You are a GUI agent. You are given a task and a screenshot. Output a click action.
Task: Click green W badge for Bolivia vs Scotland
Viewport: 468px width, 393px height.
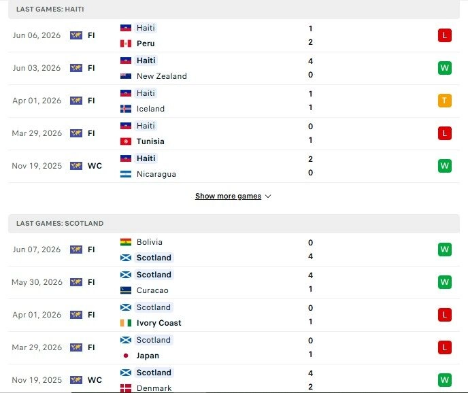coord(444,250)
